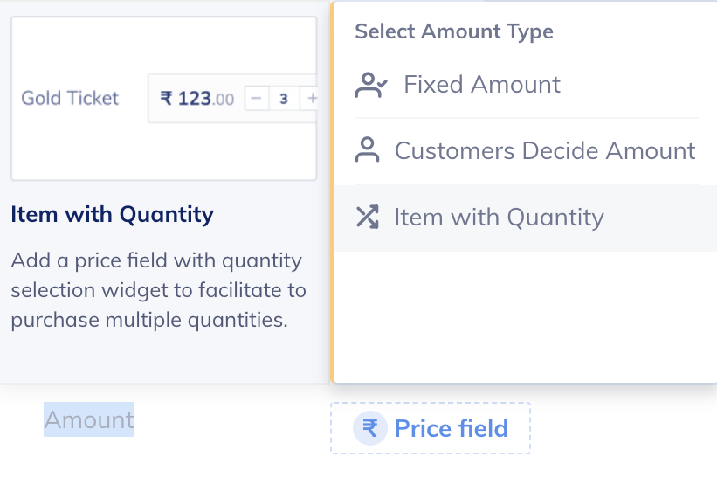Choose the Customers Decide Amount option
717x485 pixels.
pyautogui.click(x=526, y=151)
